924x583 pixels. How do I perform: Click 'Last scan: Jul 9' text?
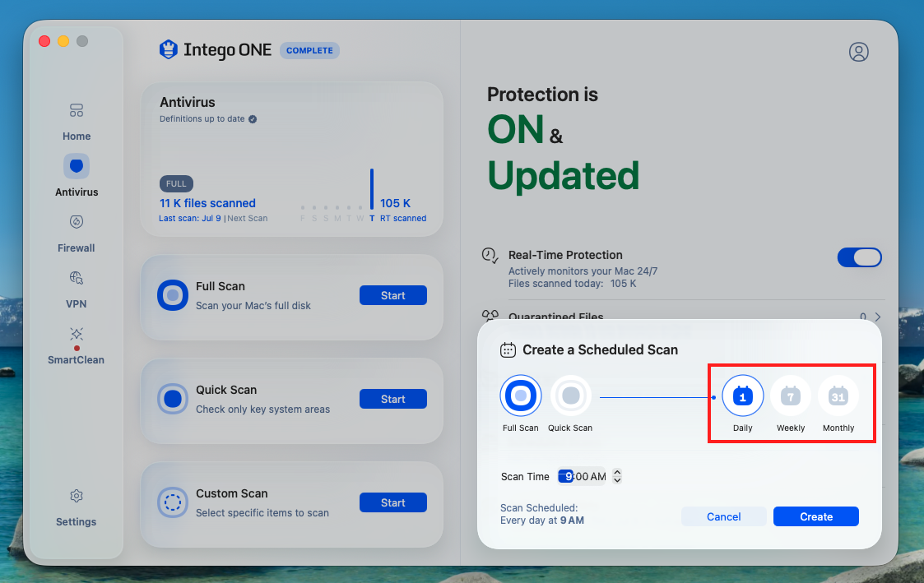190,219
